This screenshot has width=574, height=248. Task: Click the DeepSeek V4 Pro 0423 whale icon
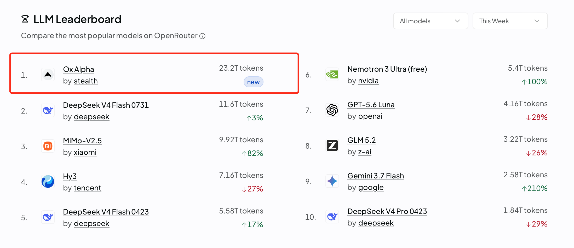click(332, 217)
